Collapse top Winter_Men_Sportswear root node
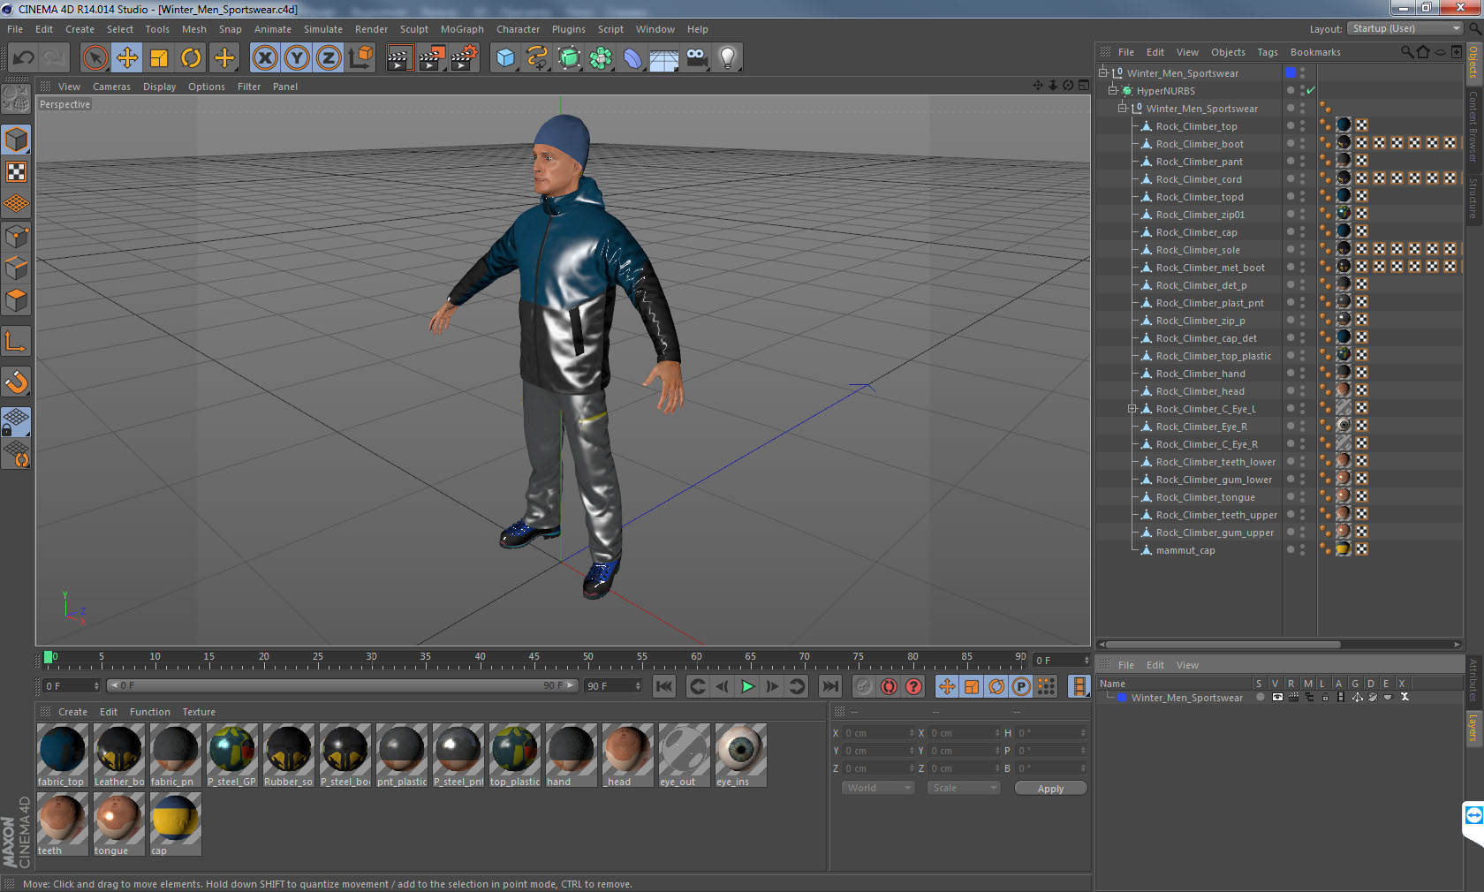Viewport: 1484px width, 892px height. tap(1103, 72)
